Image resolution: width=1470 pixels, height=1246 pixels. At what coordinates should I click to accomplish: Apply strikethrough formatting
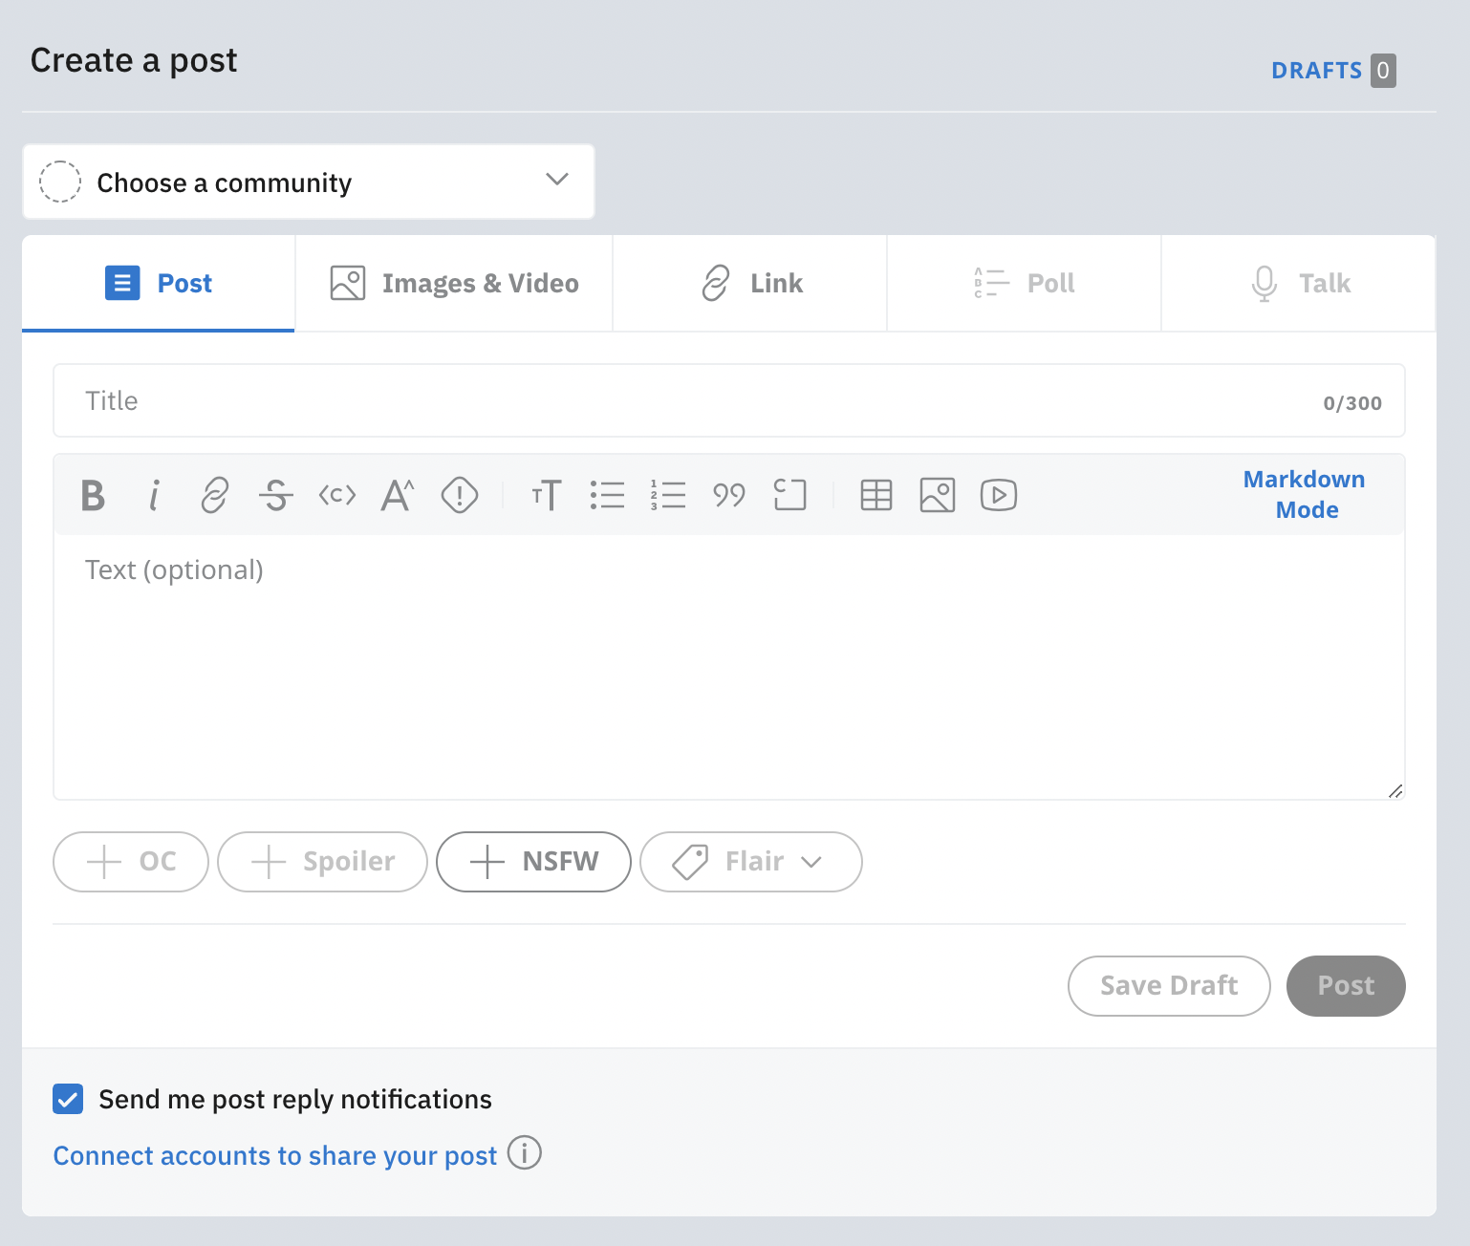(x=275, y=495)
